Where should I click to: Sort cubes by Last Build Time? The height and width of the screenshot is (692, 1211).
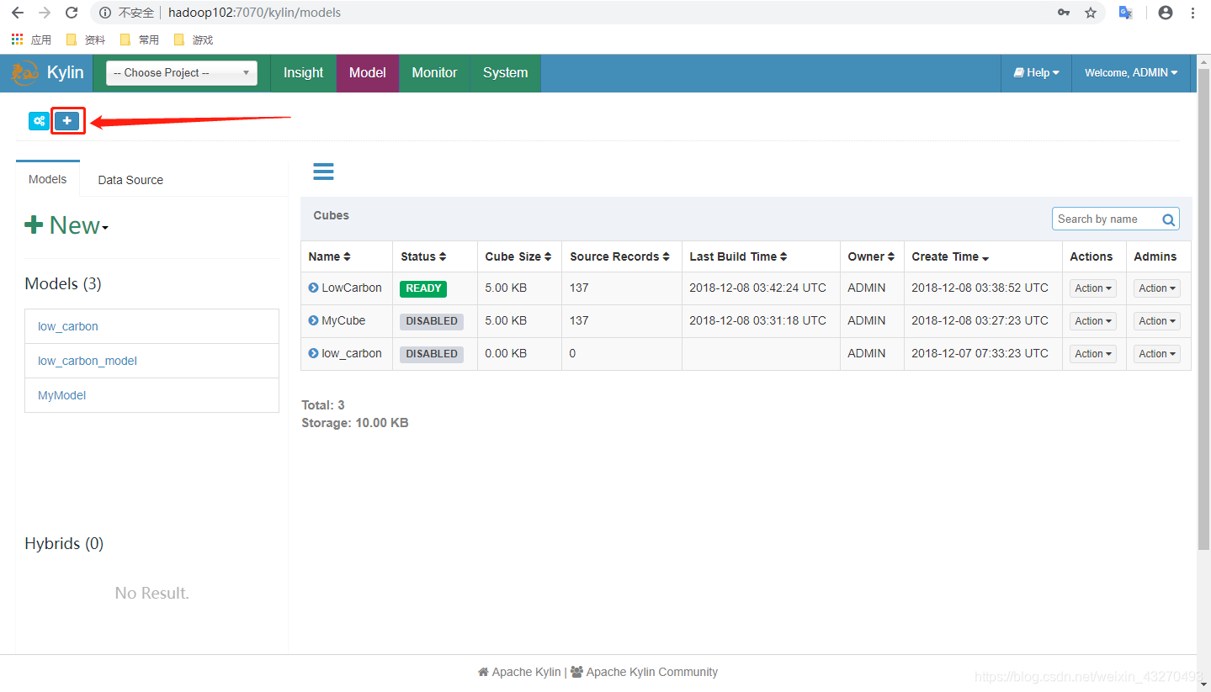[738, 256]
